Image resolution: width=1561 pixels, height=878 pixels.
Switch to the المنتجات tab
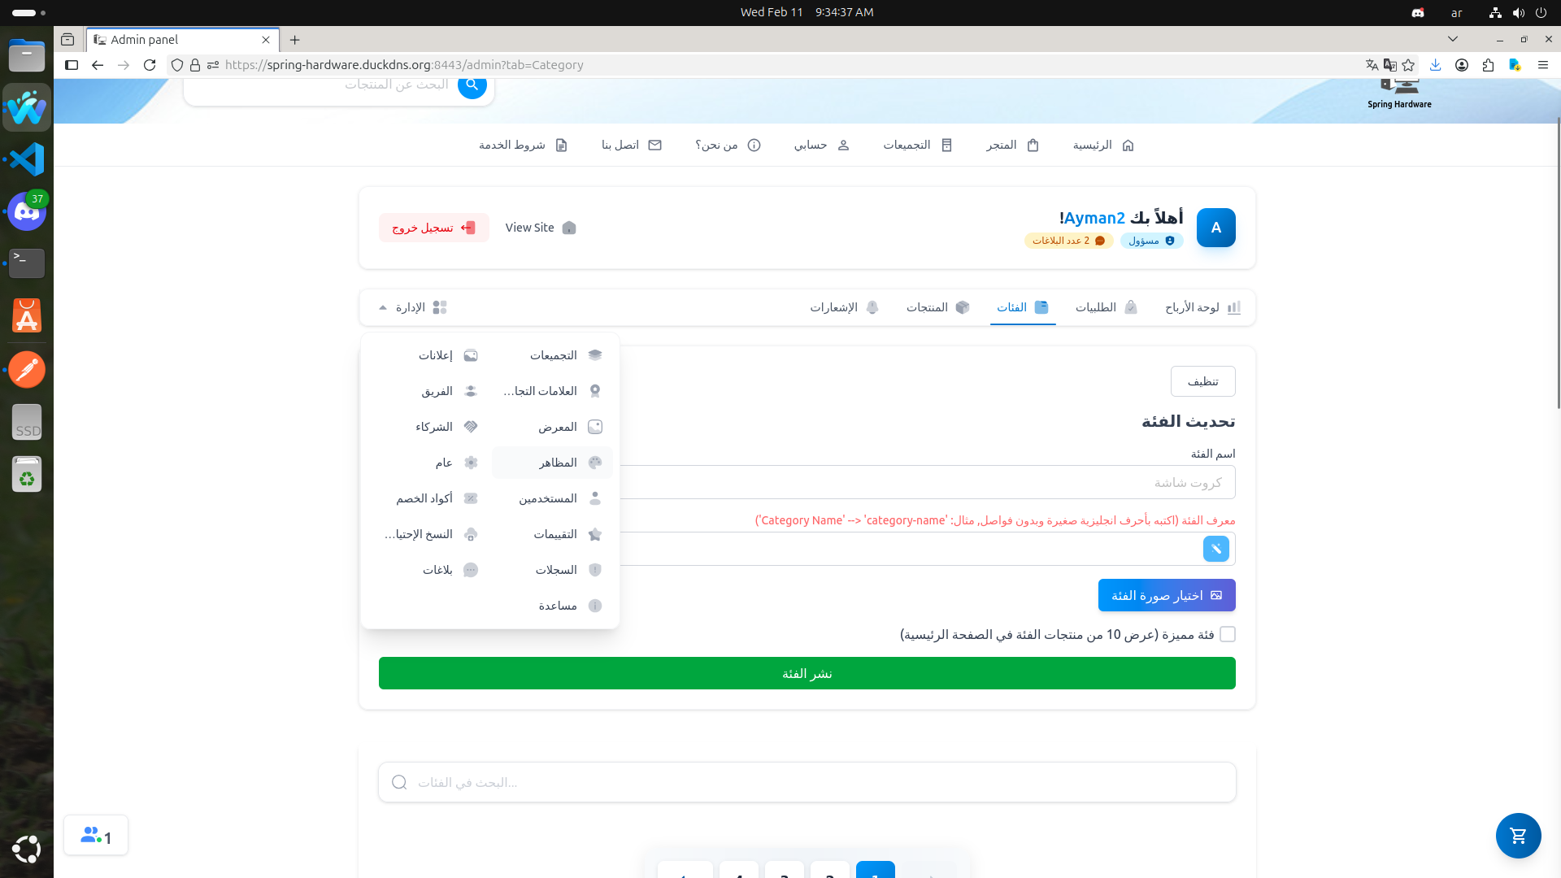coord(937,307)
